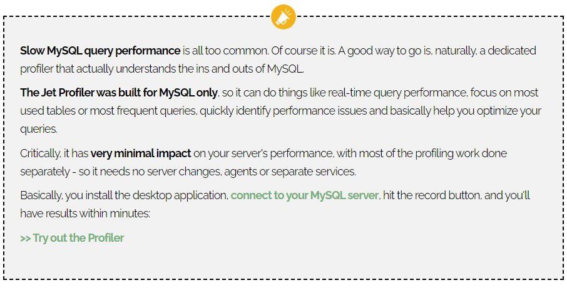Click the "have results within minutes:" text
Viewport: 567px width, 295px height.
pyautogui.click(x=86, y=214)
